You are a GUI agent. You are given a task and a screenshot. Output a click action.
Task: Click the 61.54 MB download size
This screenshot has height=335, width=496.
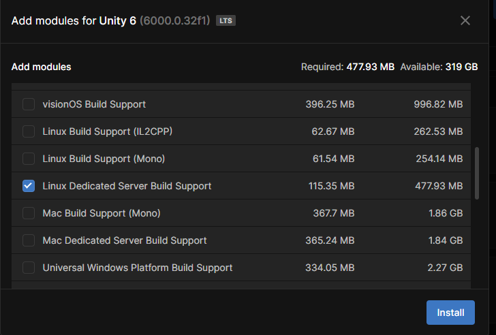coord(334,159)
